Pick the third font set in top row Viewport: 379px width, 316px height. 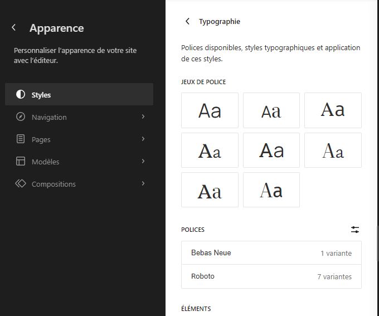tap(333, 110)
